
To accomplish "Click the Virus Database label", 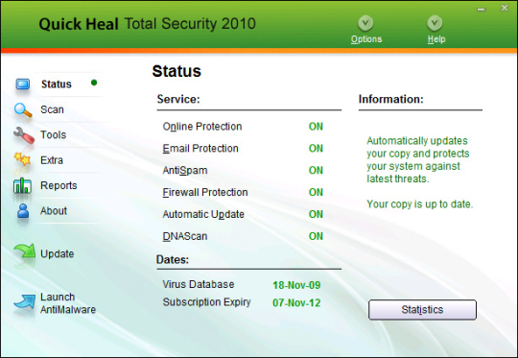I will (x=199, y=284).
